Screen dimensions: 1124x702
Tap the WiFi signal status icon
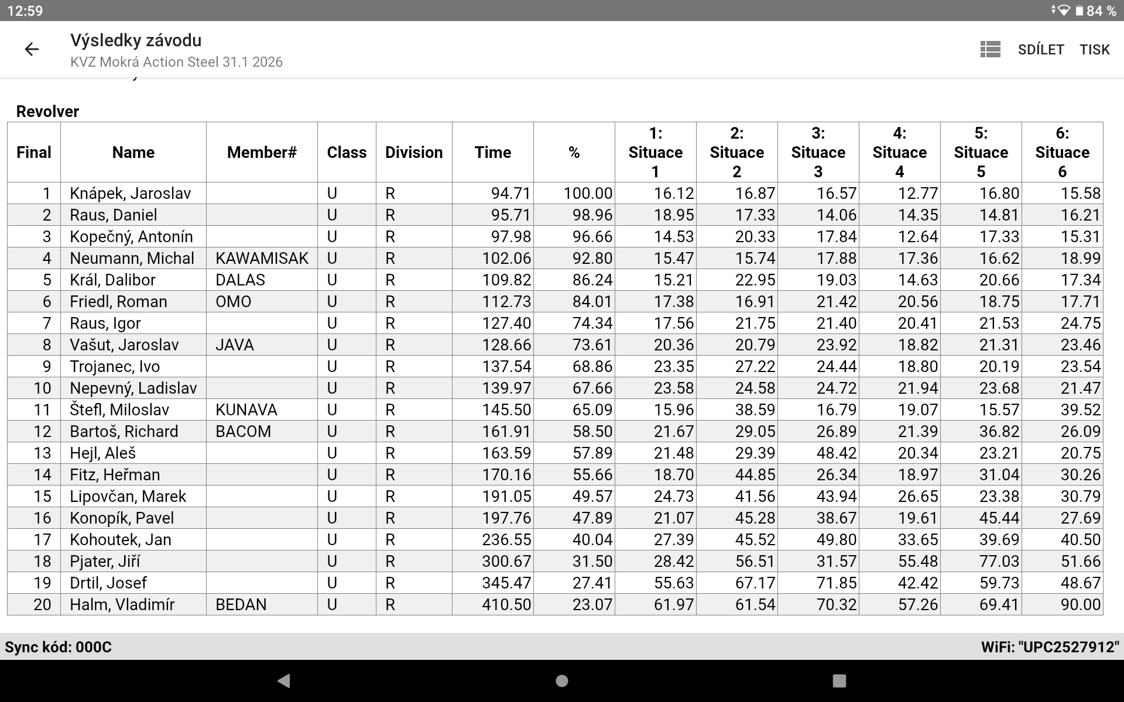[1063, 11]
